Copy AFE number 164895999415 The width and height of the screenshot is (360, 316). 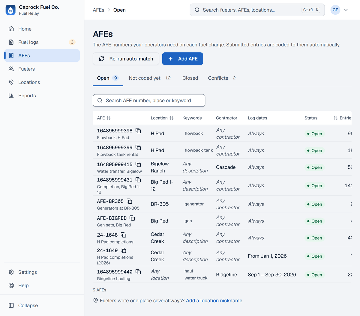pos(138,164)
